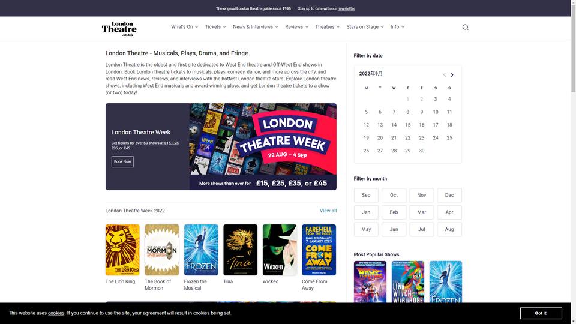Select September 15 in the calendar

click(408, 125)
